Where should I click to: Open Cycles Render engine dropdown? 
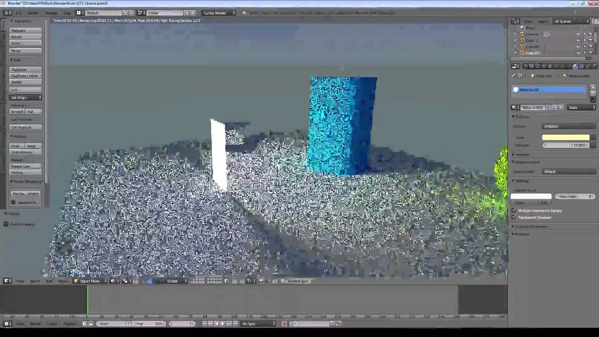click(x=219, y=13)
